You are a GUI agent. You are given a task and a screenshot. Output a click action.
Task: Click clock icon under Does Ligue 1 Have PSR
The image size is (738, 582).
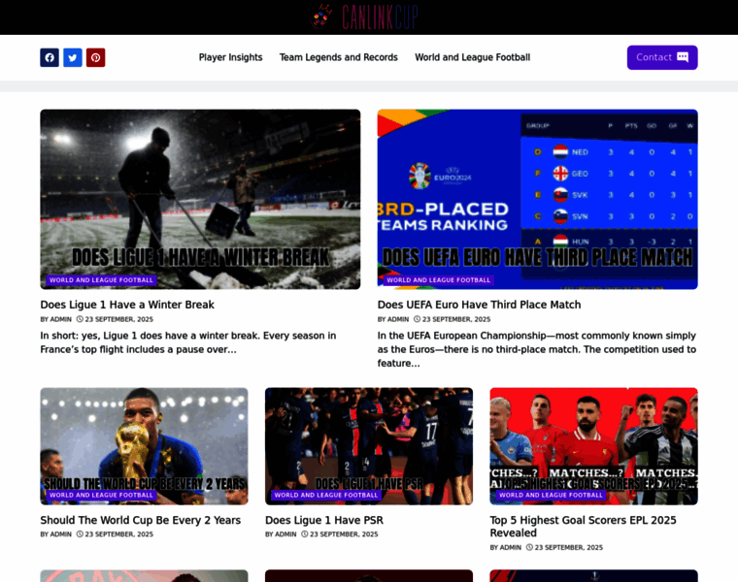coord(305,534)
